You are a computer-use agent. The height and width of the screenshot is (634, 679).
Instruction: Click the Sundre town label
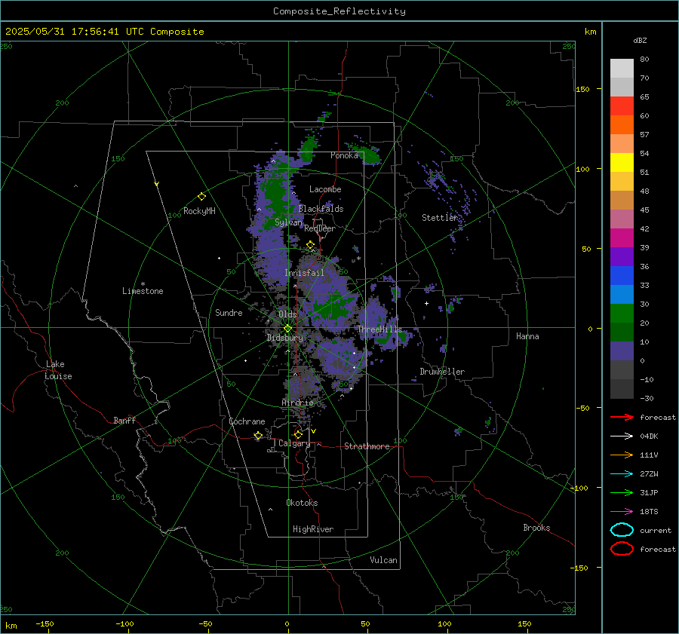229,312
